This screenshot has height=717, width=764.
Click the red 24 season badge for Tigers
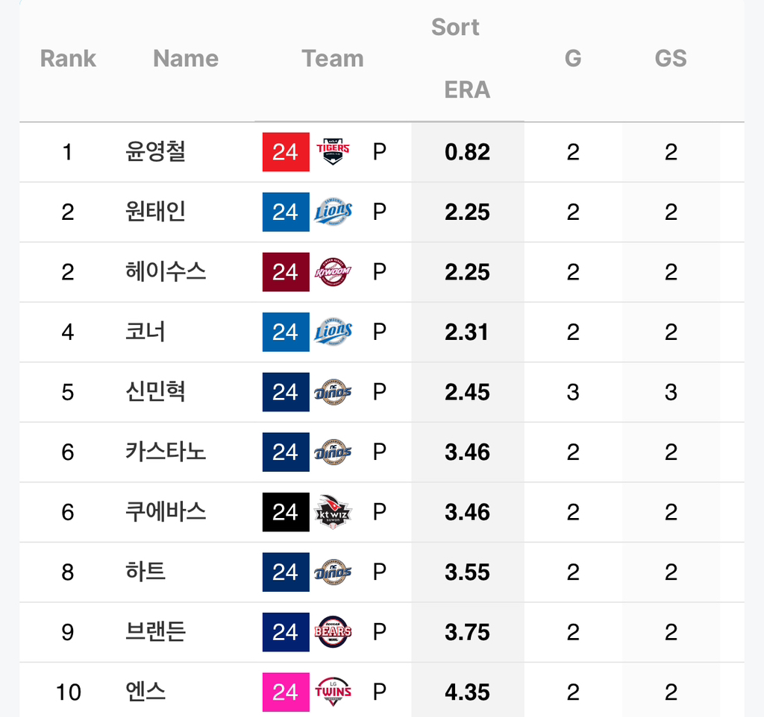[286, 152]
